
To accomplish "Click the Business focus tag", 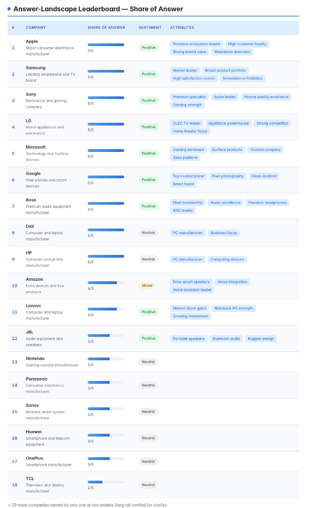I will (224, 233).
